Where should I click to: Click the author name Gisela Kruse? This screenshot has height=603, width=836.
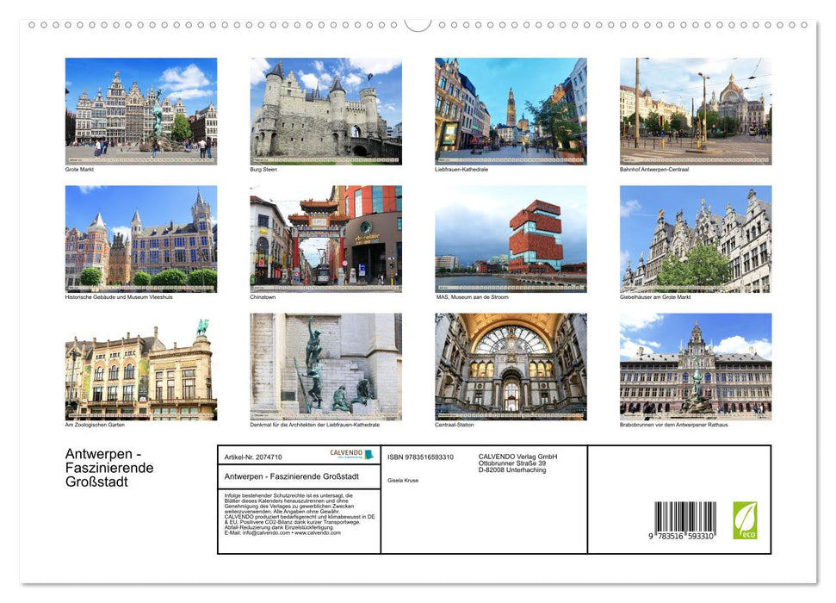[402, 479]
